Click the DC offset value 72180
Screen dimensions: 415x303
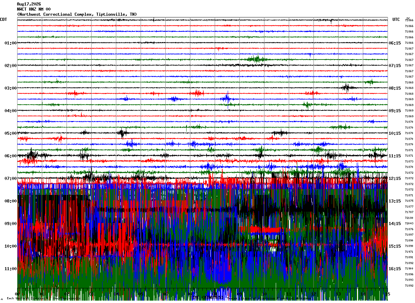(x=409, y=218)
